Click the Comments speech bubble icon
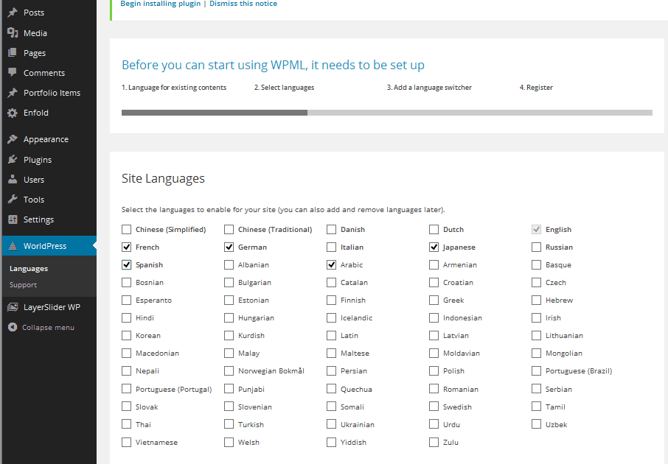Viewport: 668px width, 464px height. [x=13, y=73]
